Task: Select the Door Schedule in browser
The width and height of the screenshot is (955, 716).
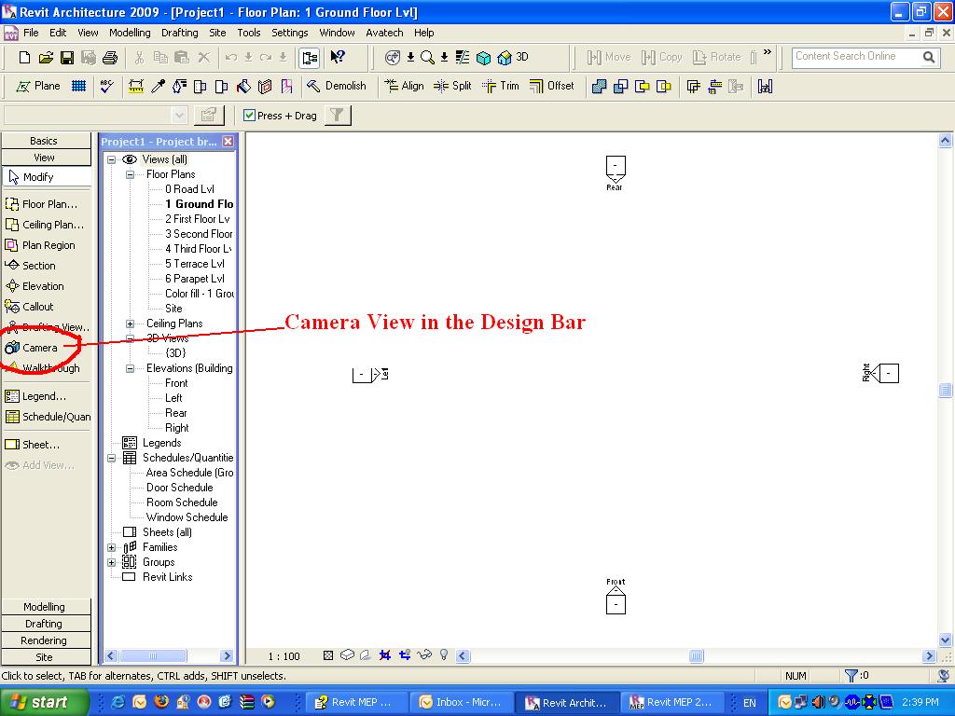Action: (x=179, y=488)
